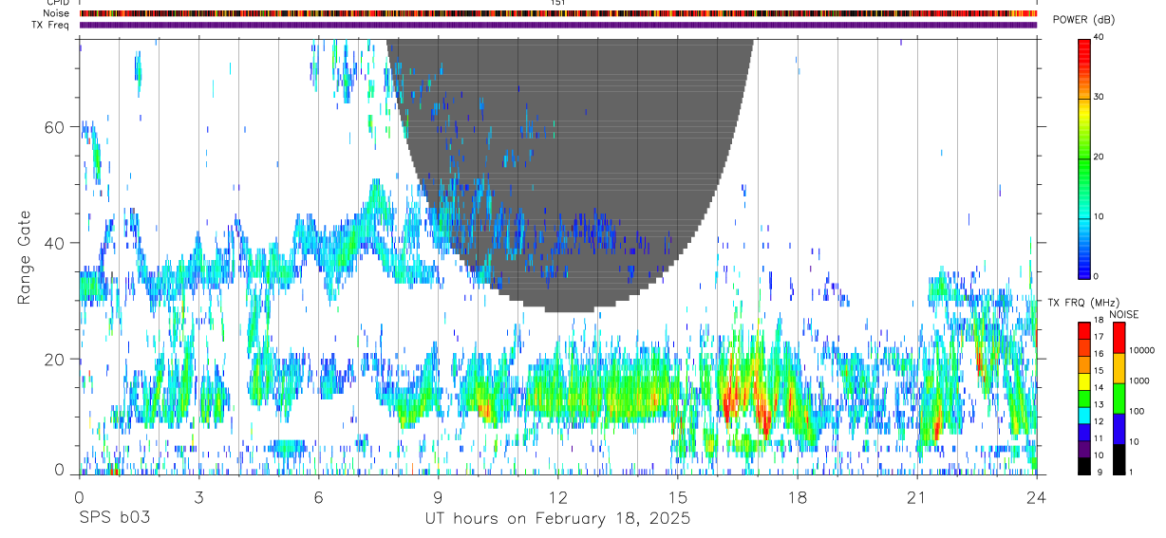Image resolution: width=1166 pixels, height=538 pixels.
Task: Click the 21 tick on the UT hours axis
Action: coord(917,496)
